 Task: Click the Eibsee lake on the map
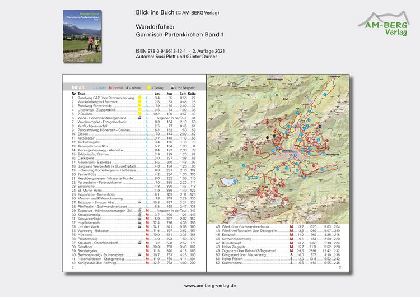tap(228, 182)
